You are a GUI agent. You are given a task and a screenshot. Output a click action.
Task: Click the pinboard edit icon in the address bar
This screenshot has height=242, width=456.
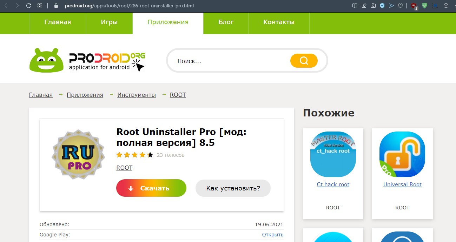click(x=364, y=6)
